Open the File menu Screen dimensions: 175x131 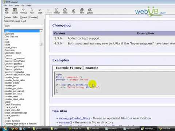pyautogui.click(x=5, y=5)
